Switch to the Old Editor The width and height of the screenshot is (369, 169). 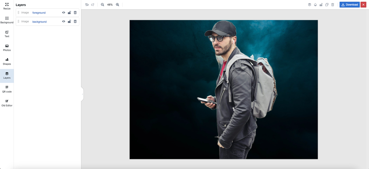pyautogui.click(x=7, y=103)
